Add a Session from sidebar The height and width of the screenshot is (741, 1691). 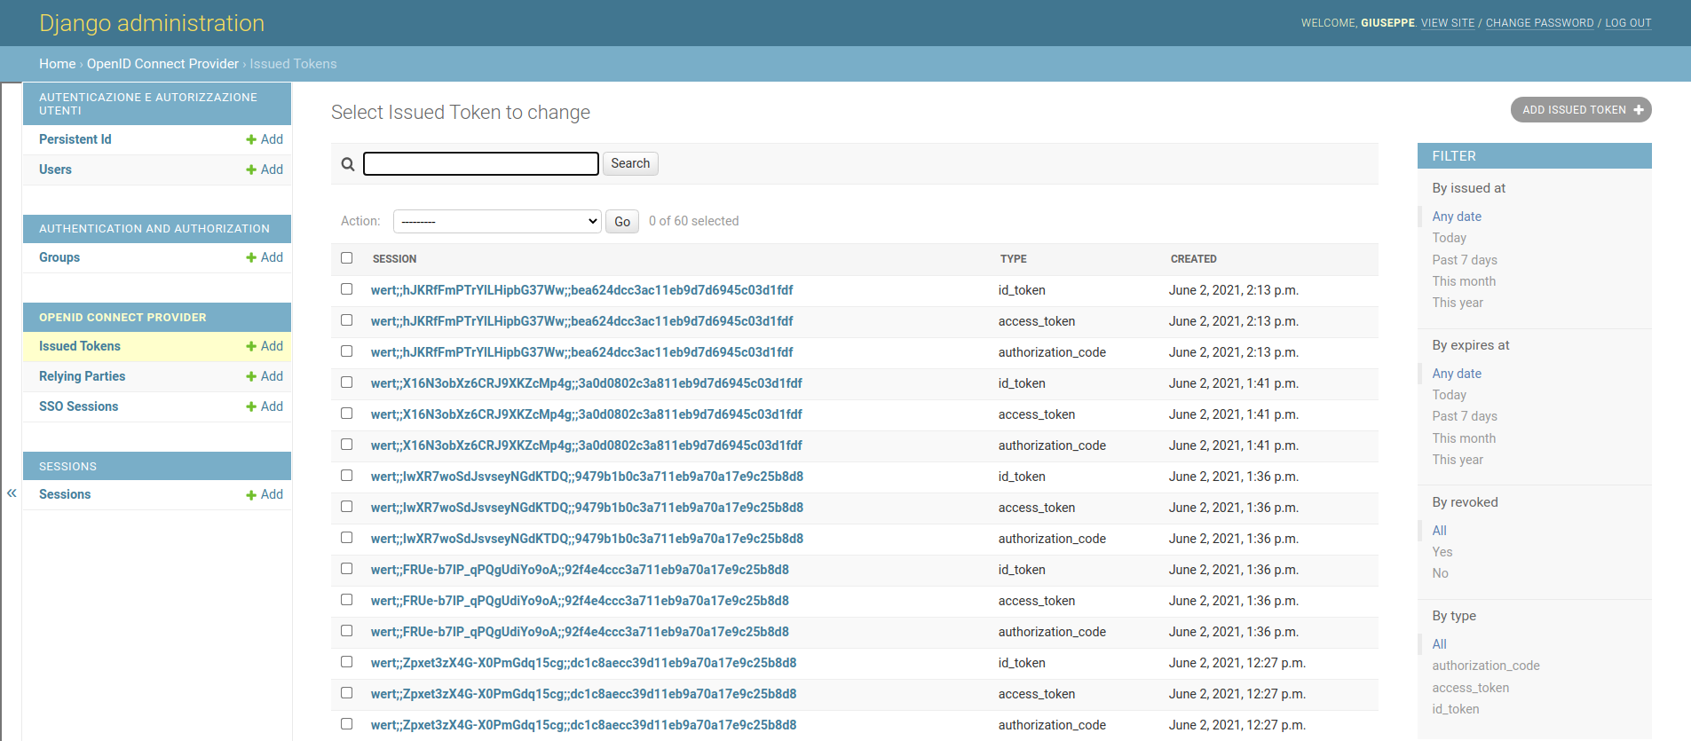pos(265,494)
